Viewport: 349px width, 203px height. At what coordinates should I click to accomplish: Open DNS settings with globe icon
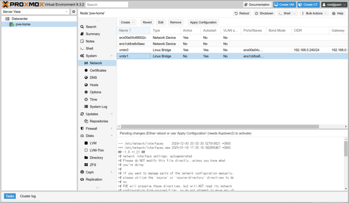click(x=87, y=78)
